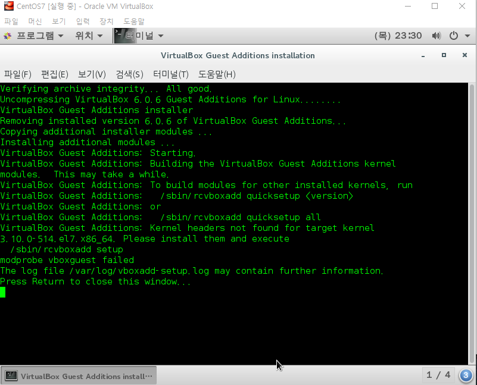Image resolution: width=477 pixels, height=385 pixels.
Task: Click '/sbin/rcvboxadd quicksetup all' text
Action: [x=241, y=217]
